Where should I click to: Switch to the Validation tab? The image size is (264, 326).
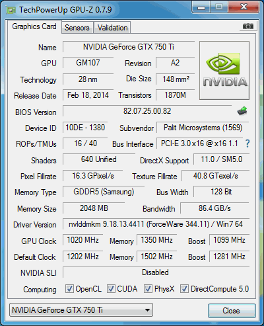[113, 28]
